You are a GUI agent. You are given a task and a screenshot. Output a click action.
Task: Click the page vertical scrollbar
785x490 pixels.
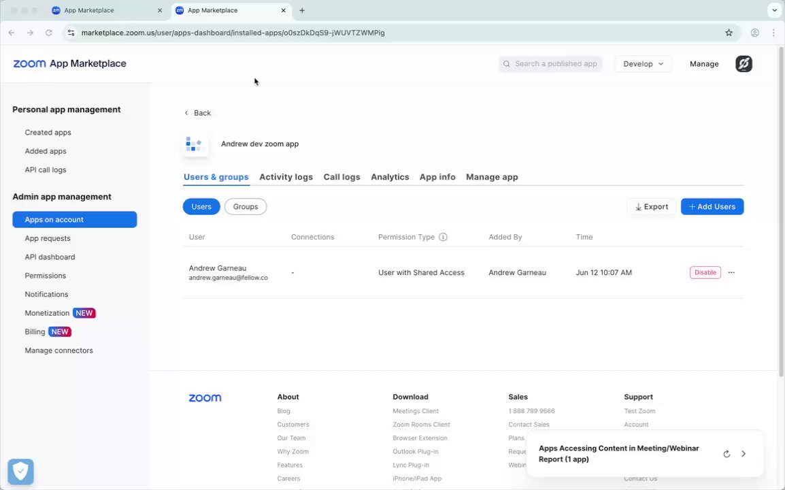pyautogui.click(x=780, y=210)
